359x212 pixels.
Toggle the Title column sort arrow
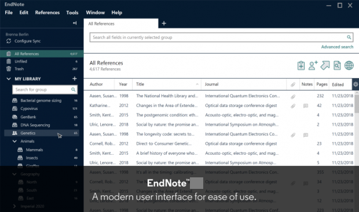click(x=197, y=84)
